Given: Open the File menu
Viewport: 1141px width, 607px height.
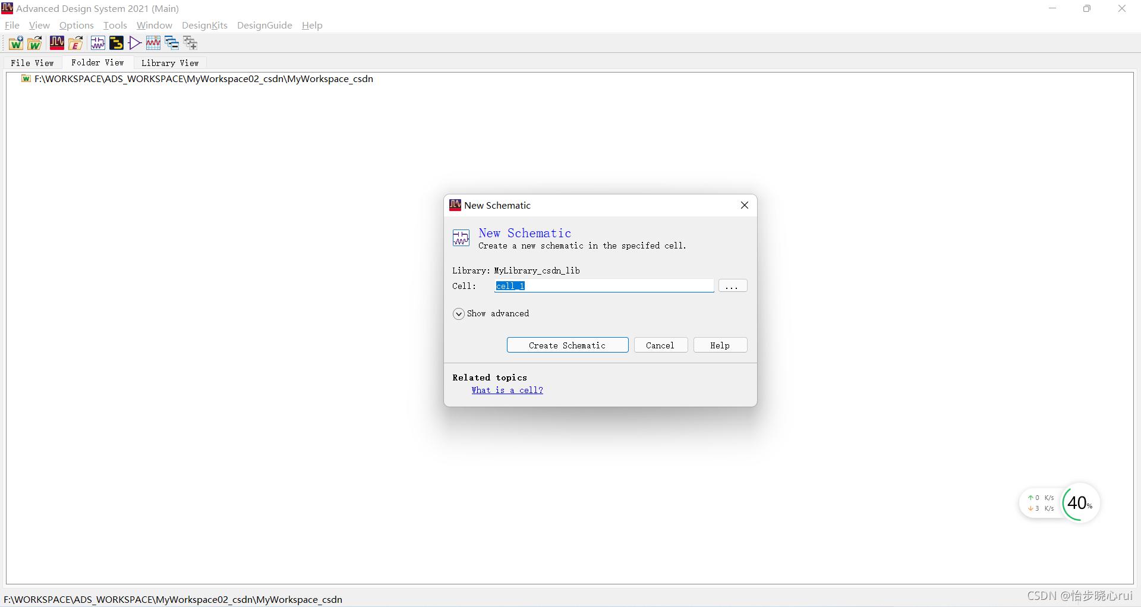Looking at the screenshot, I should tap(12, 25).
